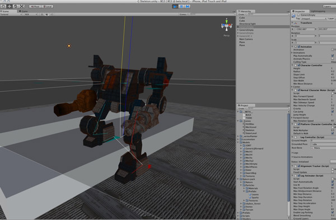Screen dimensions: 336x220
Task: Toggle the Pivot handle position button
Action: [x=35, y=6]
